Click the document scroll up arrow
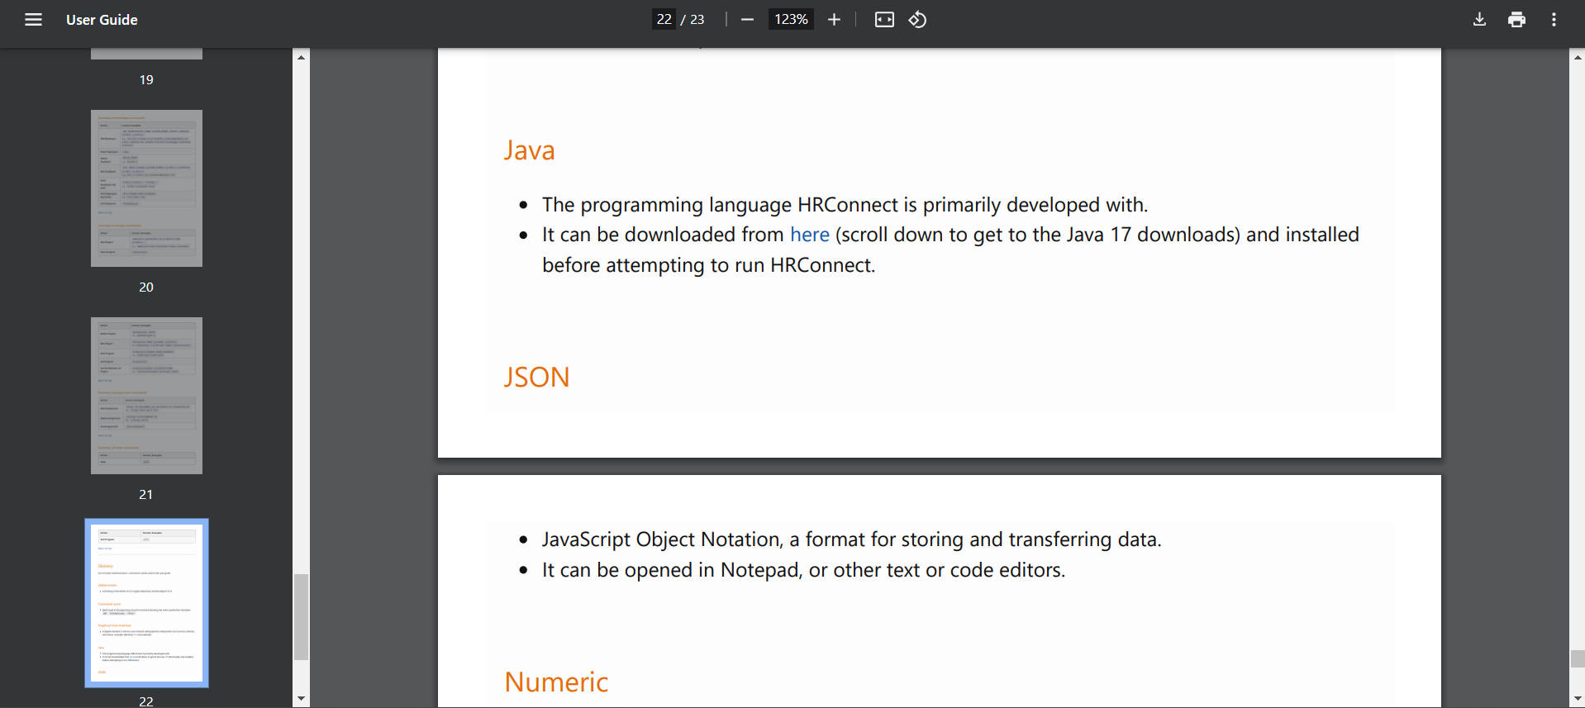The width and height of the screenshot is (1585, 708). (1578, 57)
